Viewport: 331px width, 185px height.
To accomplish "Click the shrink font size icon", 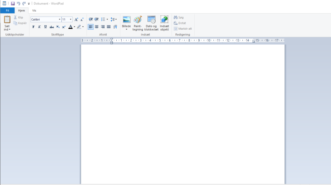I will click(82, 19).
